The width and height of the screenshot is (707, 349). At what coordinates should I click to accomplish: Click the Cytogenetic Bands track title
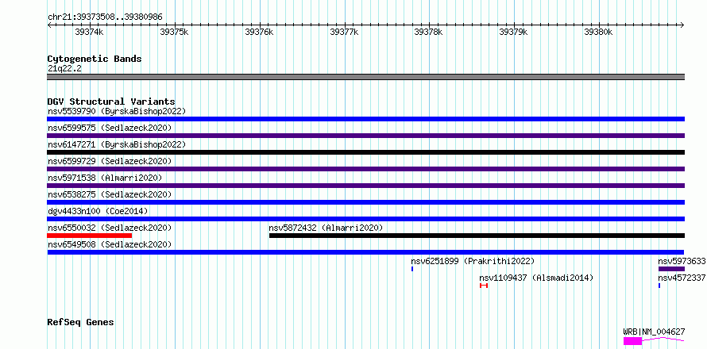point(95,59)
